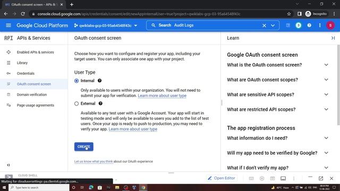Viewport: 340px width, 191px height.
Task: Close the Cloud Shell panel
Action: 331,178
